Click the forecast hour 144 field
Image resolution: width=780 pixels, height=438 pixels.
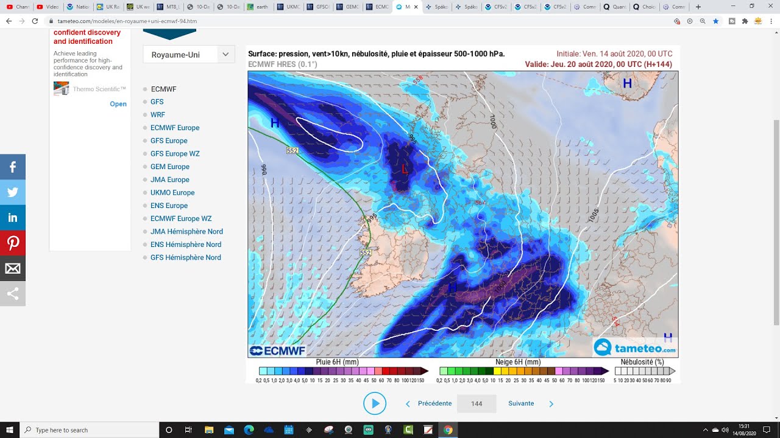[477, 404]
